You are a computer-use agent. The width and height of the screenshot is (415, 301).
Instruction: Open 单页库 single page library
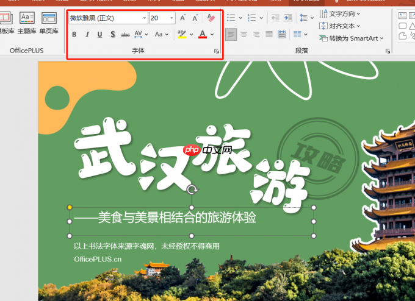point(49,23)
